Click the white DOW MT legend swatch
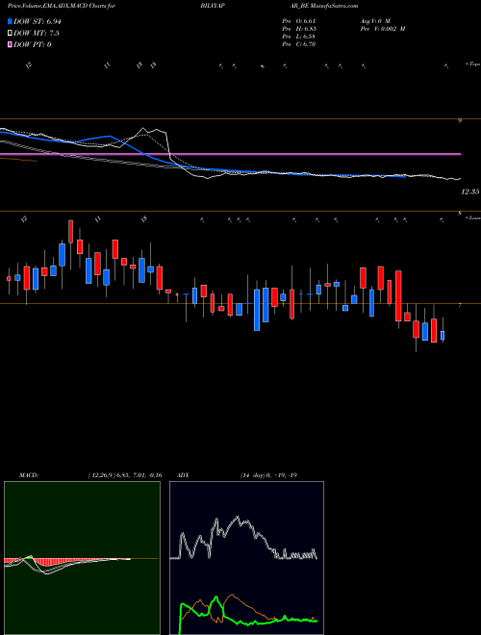Viewport: 481px width, 635px height. click(x=11, y=34)
